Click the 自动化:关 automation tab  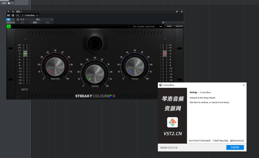(11, 22)
